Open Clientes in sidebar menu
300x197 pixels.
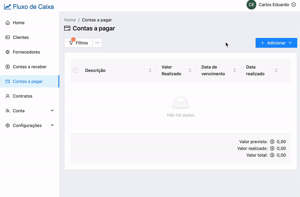30,37
